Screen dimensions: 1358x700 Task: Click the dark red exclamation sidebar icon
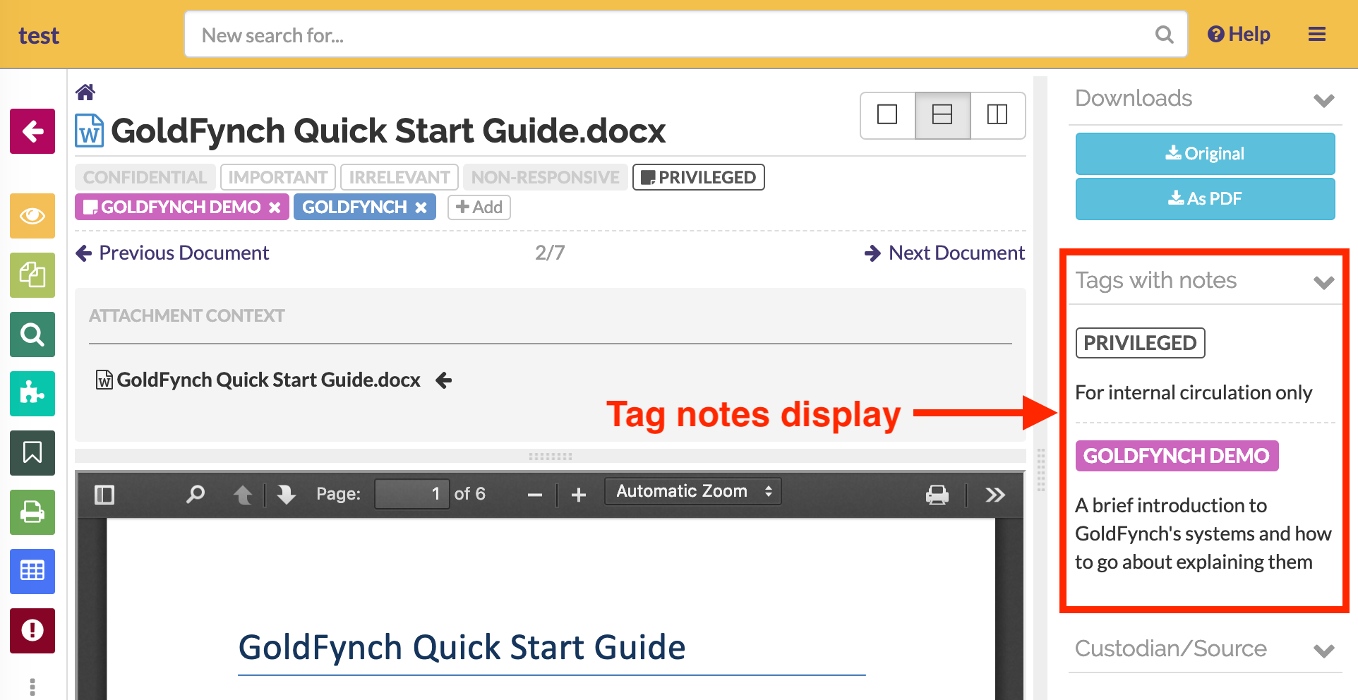[x=32, y=631]
